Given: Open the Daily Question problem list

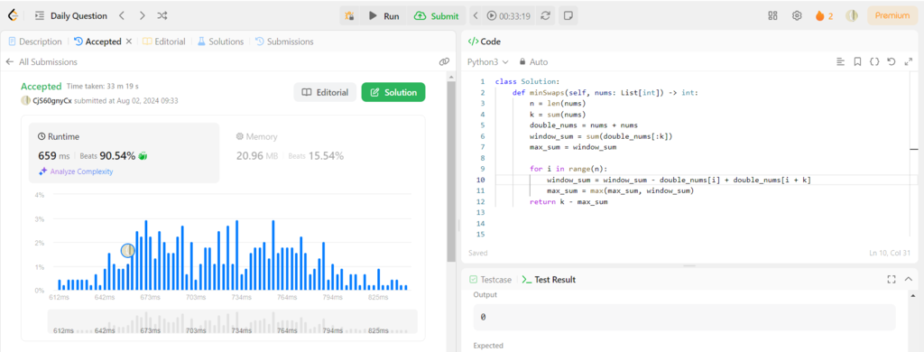Looking at the screenshot, I should 70,16.
